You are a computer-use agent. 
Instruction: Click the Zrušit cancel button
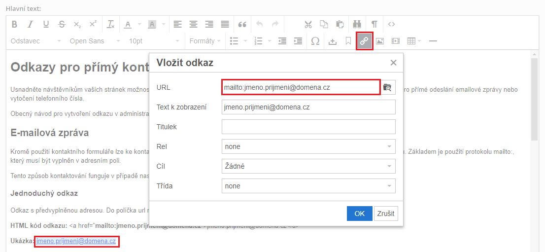(386, 214)
